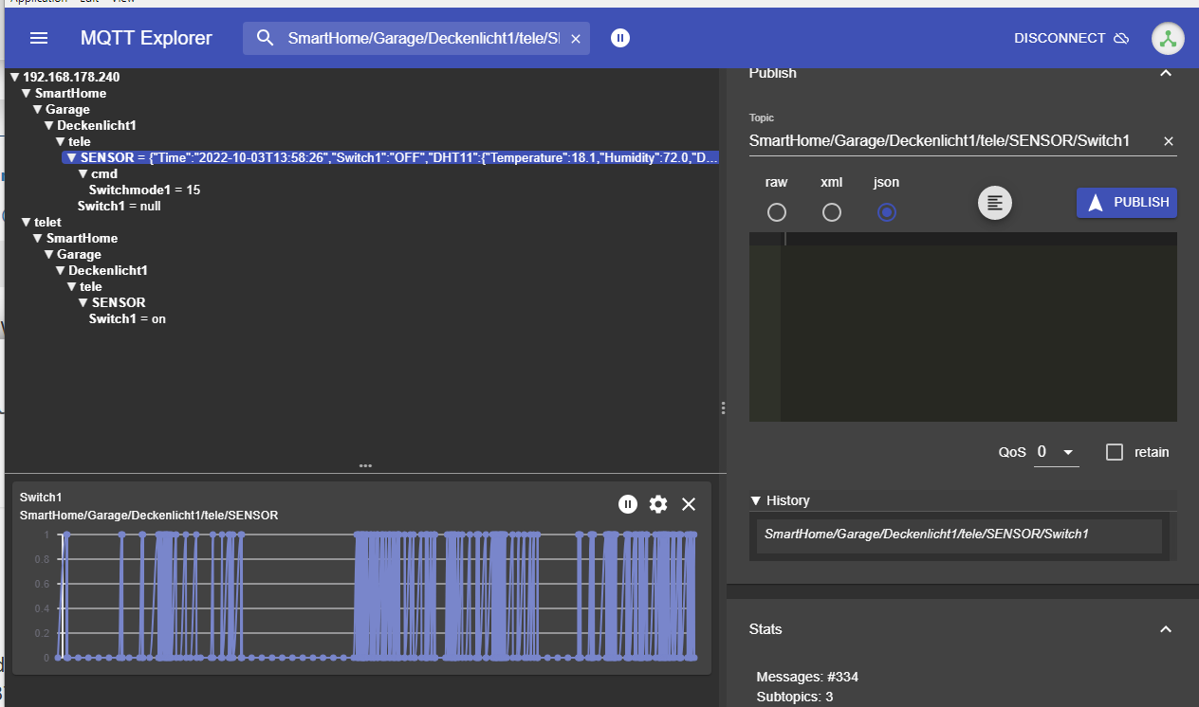This screenshot has height=707, width=1199.
Task: Select the raw payload format
Action: pyautogui.click(x=777, y=212)
